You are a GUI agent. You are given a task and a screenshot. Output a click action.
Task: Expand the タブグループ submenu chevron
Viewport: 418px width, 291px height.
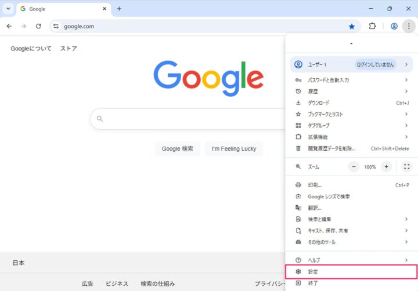[x=406, y=125]
